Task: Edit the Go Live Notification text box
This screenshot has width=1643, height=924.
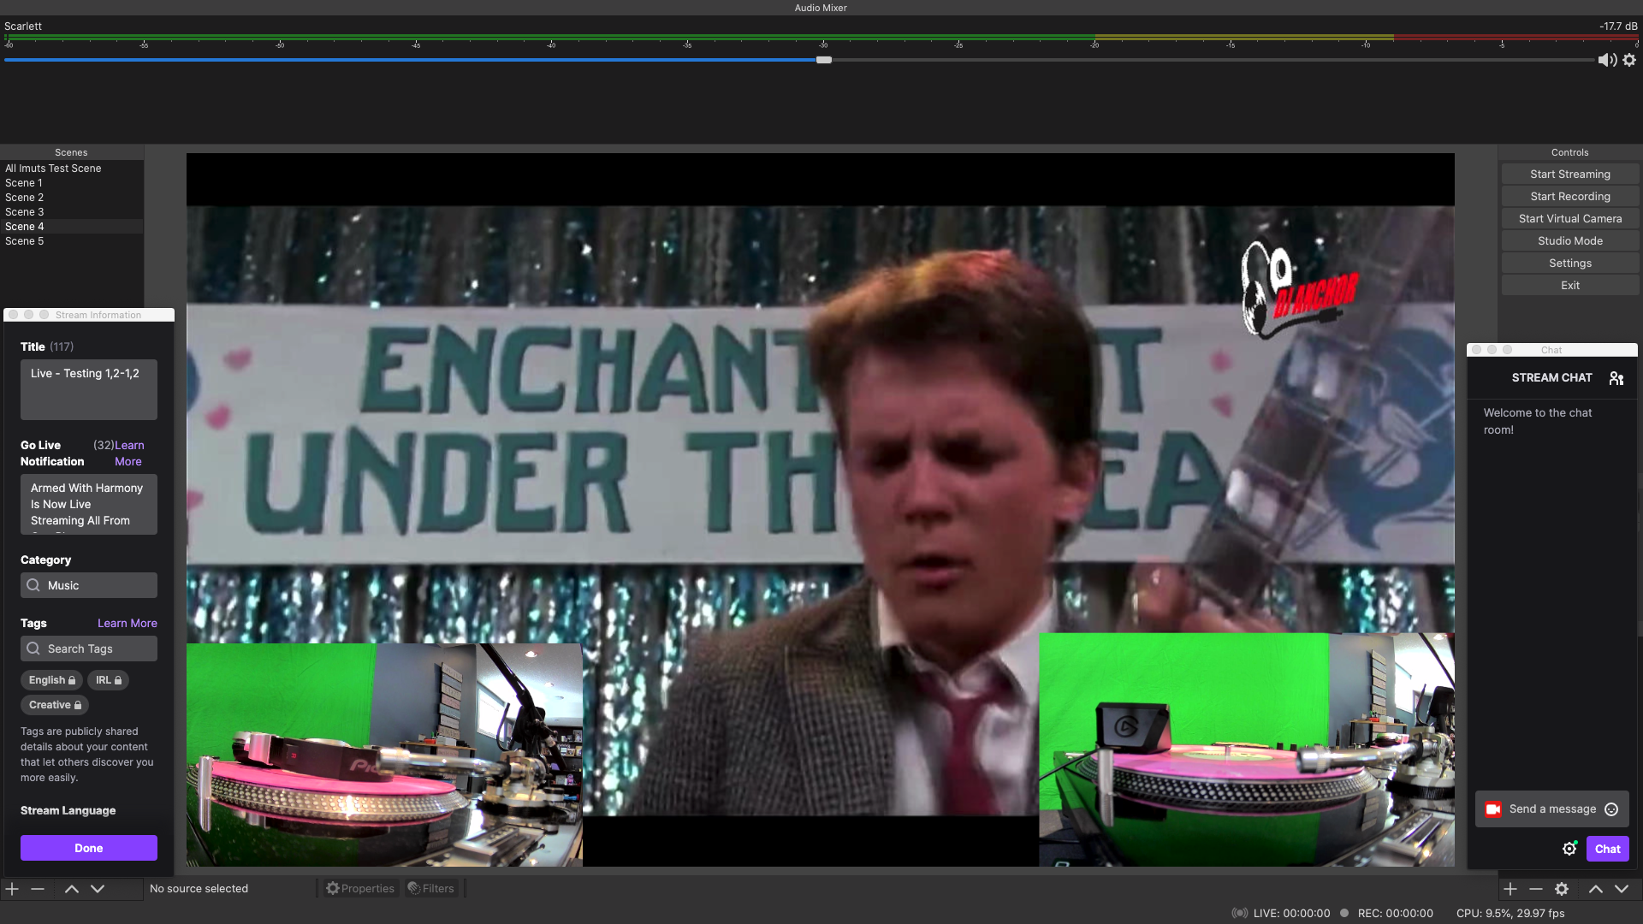Action: tap(89, 505)
